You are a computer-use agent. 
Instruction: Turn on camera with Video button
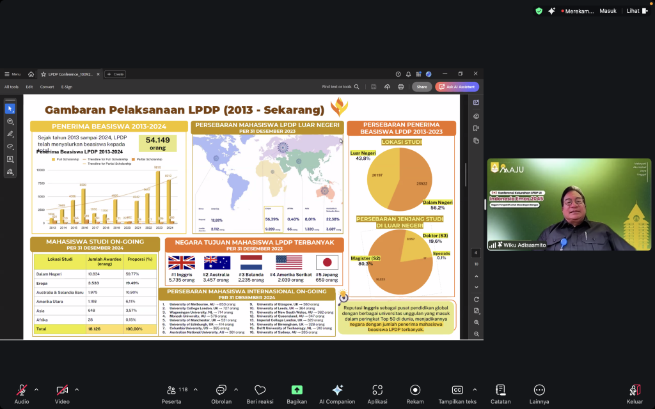62,390
